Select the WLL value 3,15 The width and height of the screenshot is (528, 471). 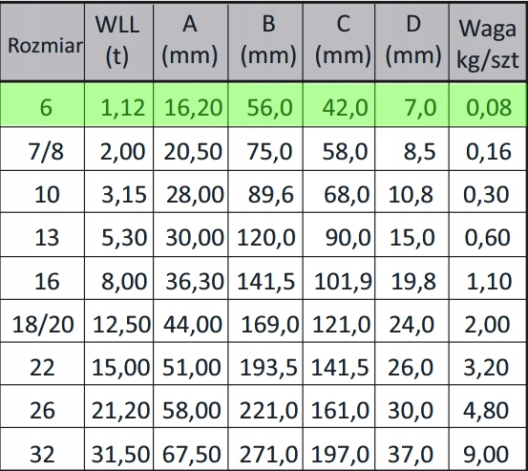point(118,192)
